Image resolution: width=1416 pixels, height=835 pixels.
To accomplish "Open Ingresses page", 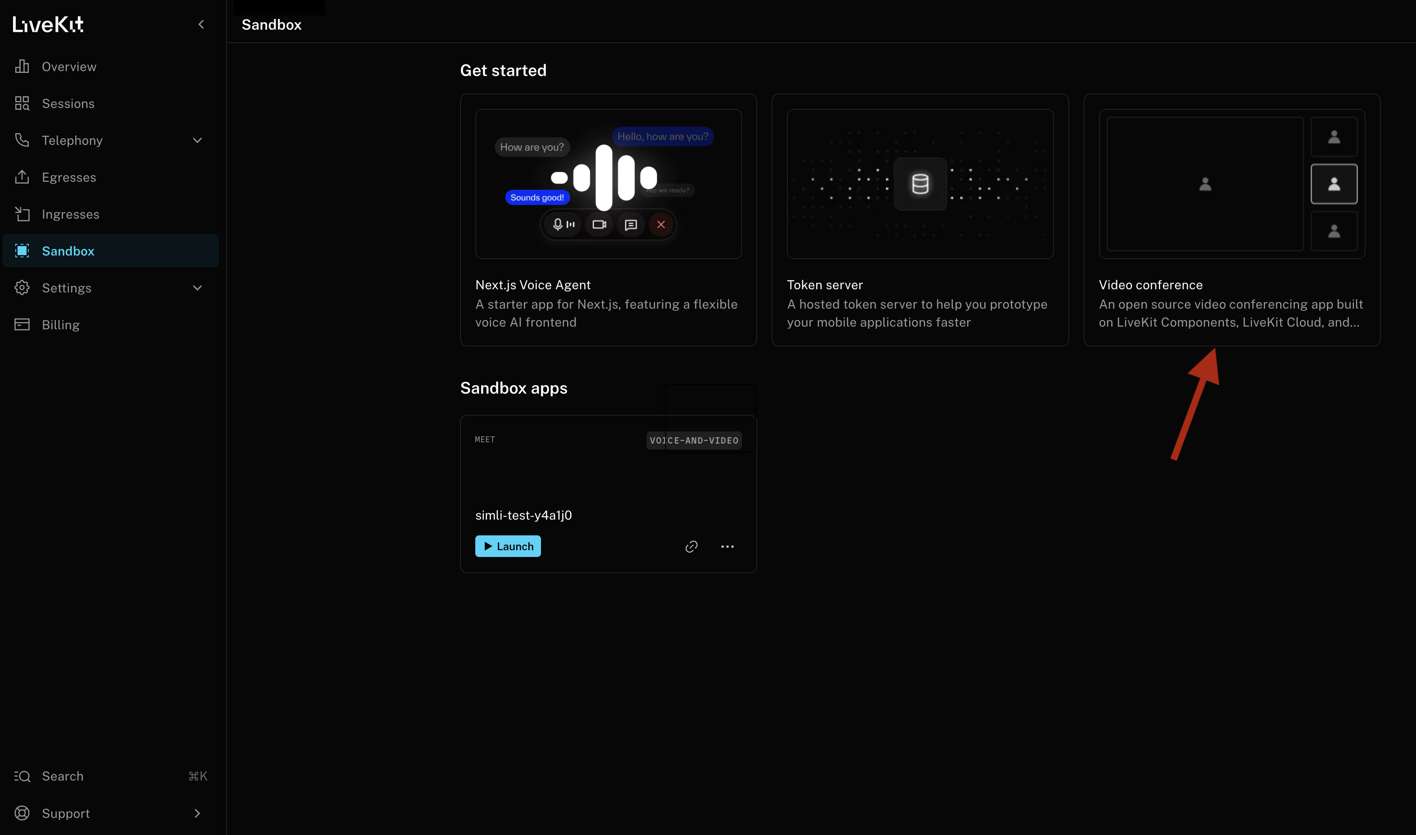I will (x=110, y=215).
